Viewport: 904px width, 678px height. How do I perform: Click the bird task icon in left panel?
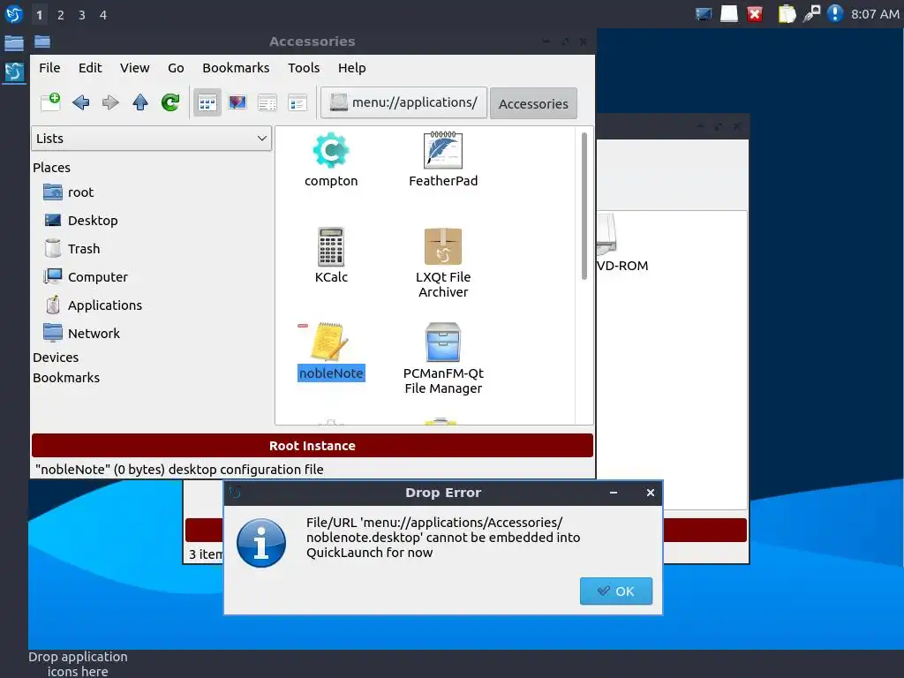(x=14, y=72)
